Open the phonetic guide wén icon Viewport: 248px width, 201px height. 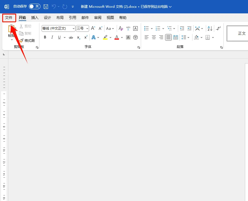coord(128,28)
